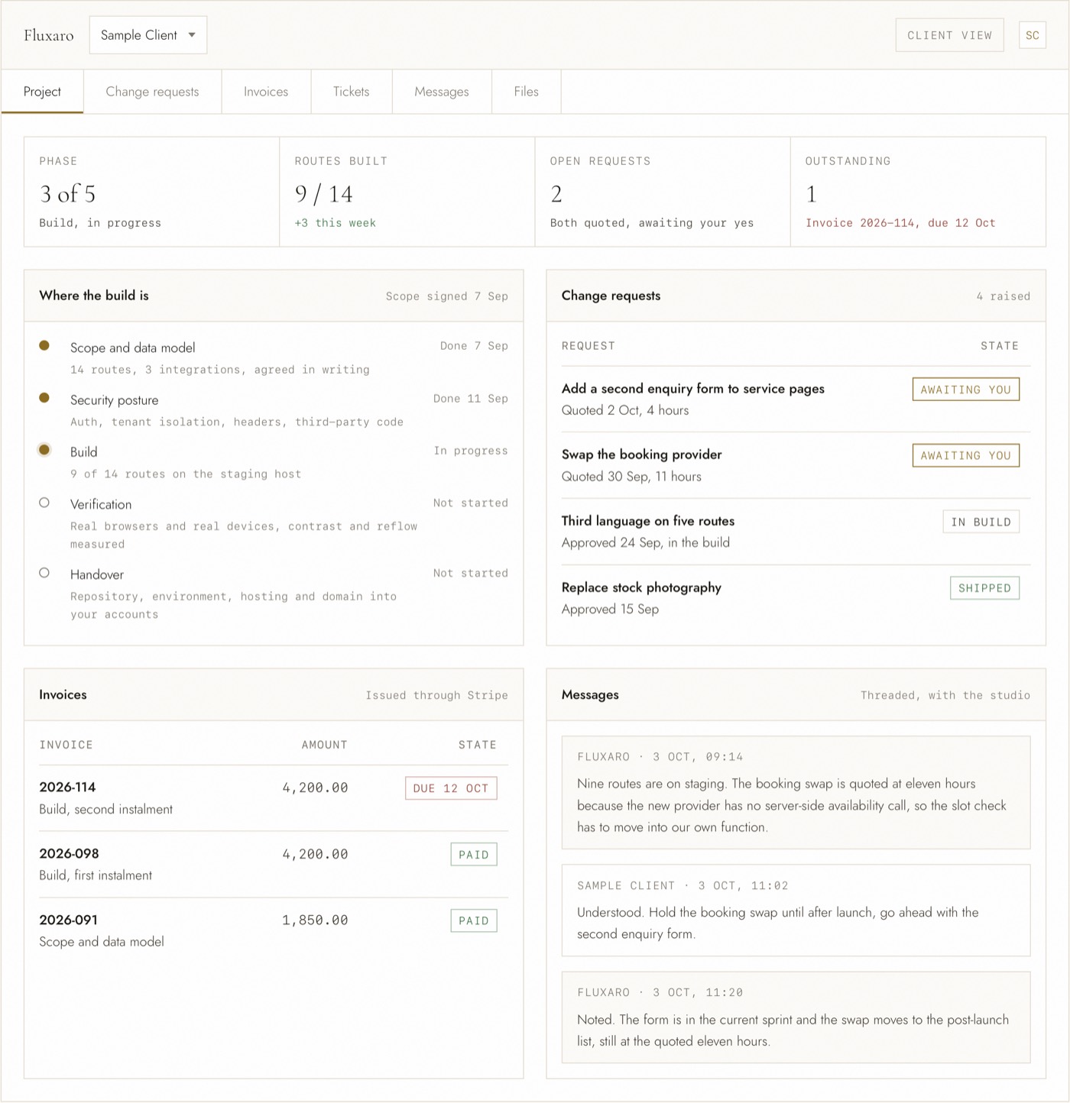The image size is (1070, 1103).
Task: Click the Shipped status badge
Action: click(x=984, y=588)
